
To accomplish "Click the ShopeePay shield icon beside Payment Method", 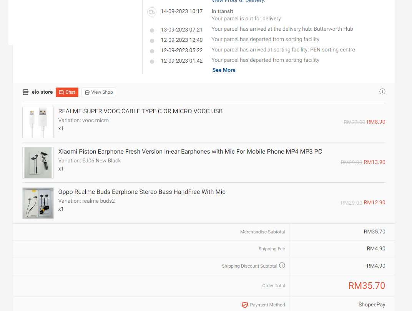I will coord(244,305).
